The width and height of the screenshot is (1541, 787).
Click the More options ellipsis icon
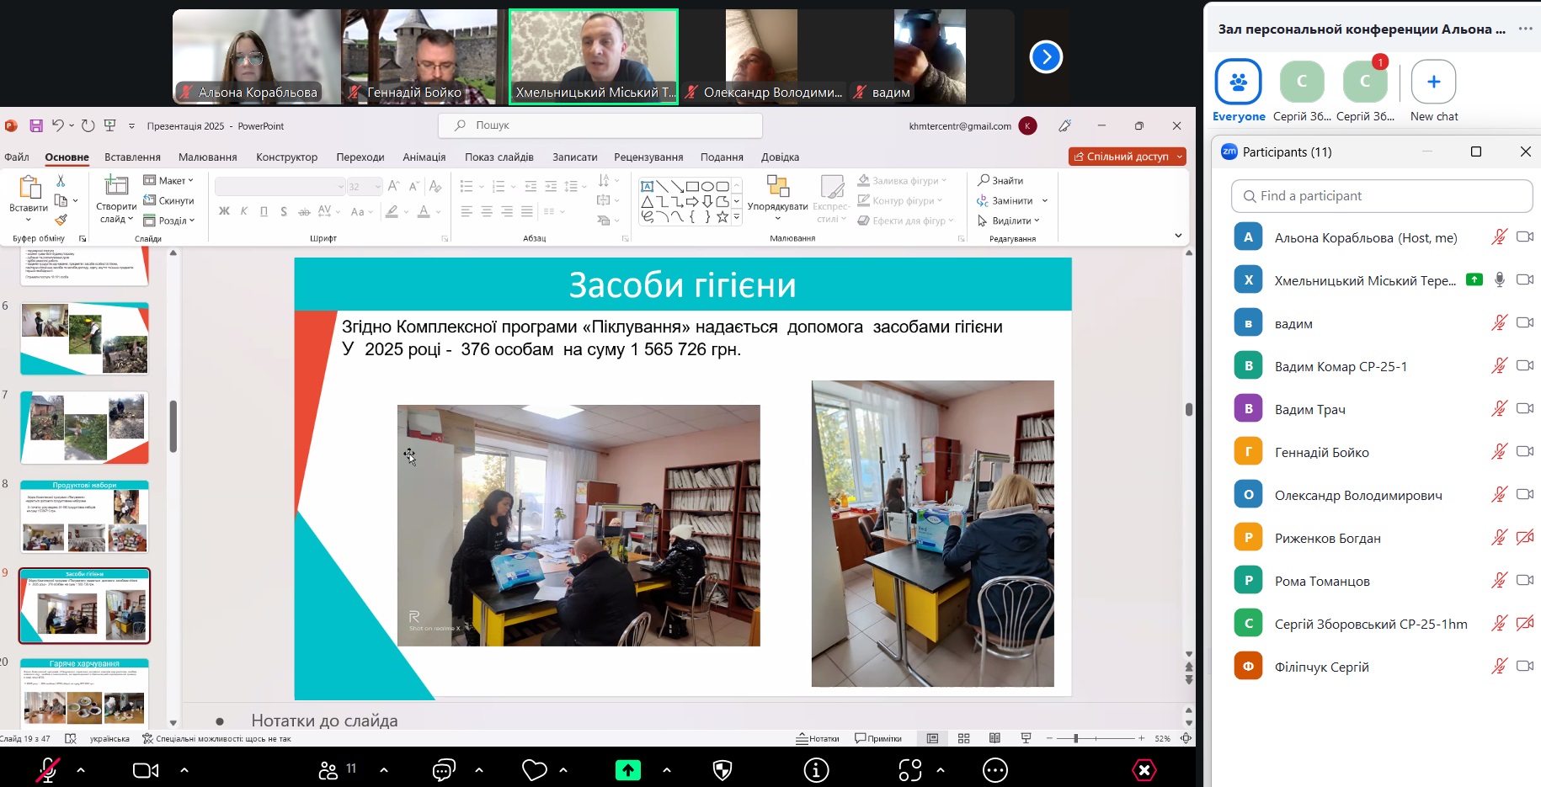click(995, 769)
